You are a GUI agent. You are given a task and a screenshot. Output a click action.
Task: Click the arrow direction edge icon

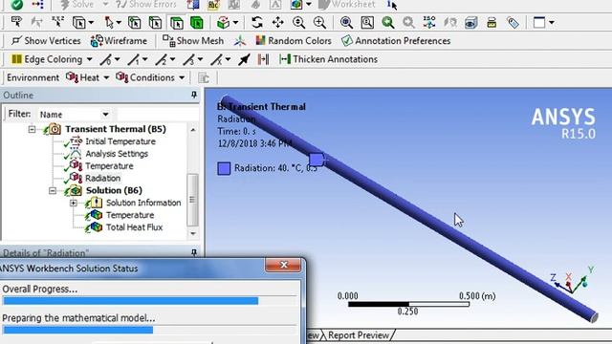(x=244, y=59)
